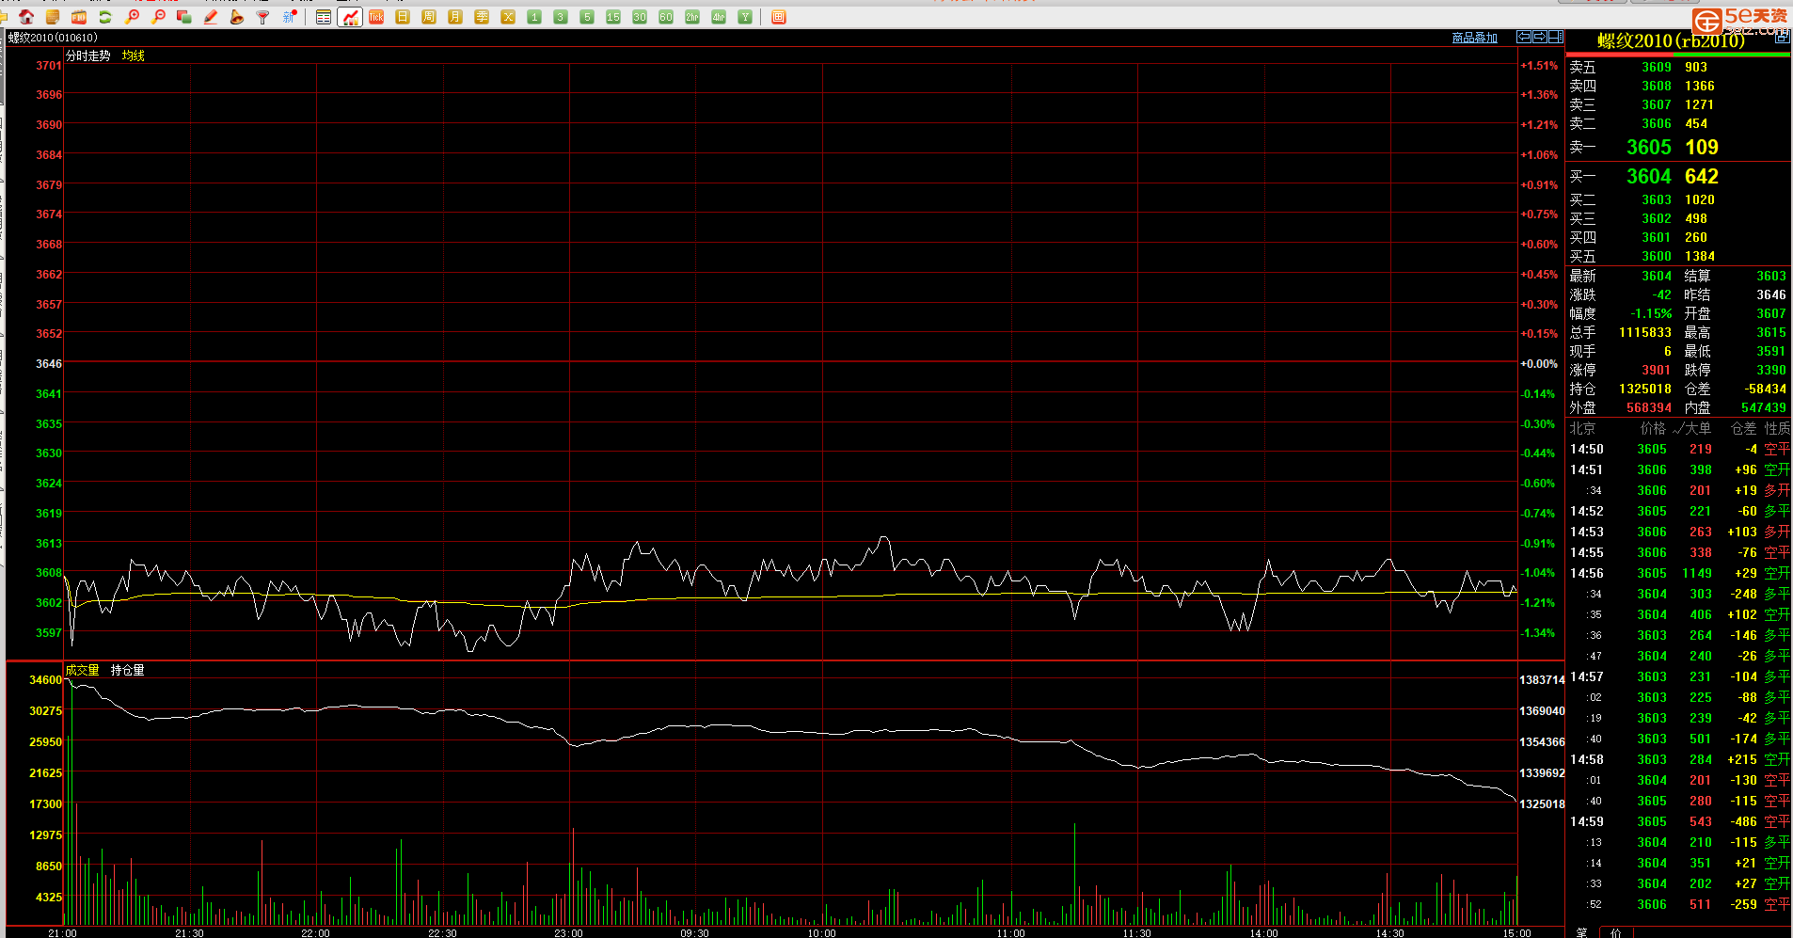Select the 60-minute period button
This screenshot has width=1793, height=938.
[x=666, y=17]
